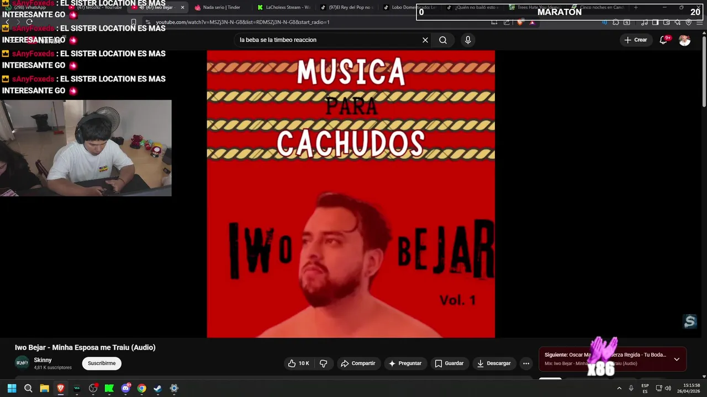This screenshot has width=707, height=397.
Task: Open File Explorer from taskbar
Action: tap(44, 388)
